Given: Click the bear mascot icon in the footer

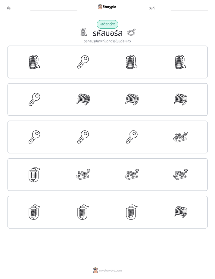Looking at the screenshot, I should (x=95, y=270).
